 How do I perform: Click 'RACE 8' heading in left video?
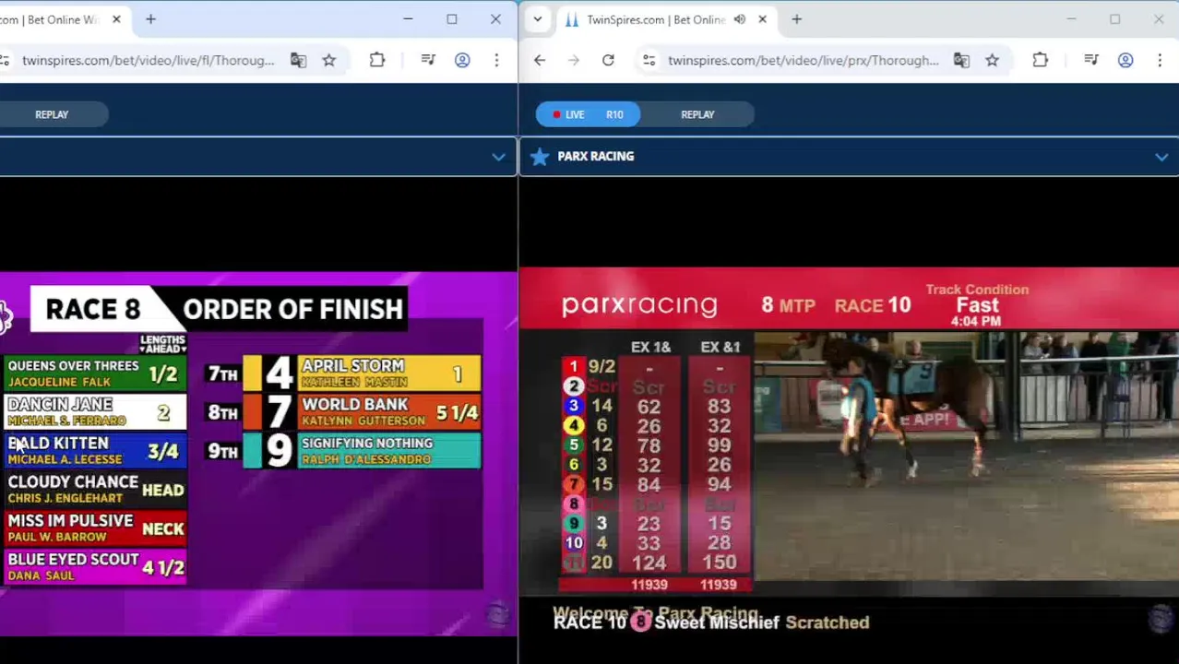(92, 309)
